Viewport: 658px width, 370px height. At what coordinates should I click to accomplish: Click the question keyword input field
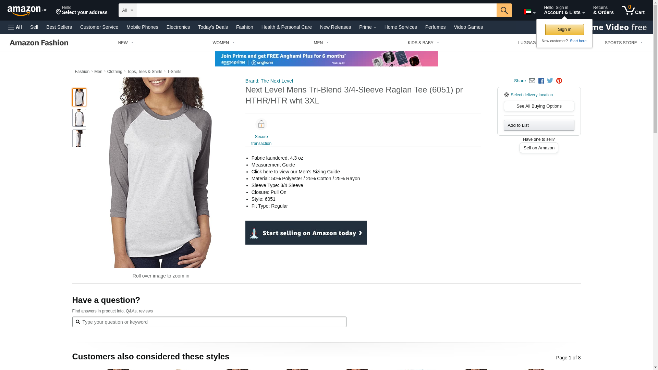coord(209,322)
